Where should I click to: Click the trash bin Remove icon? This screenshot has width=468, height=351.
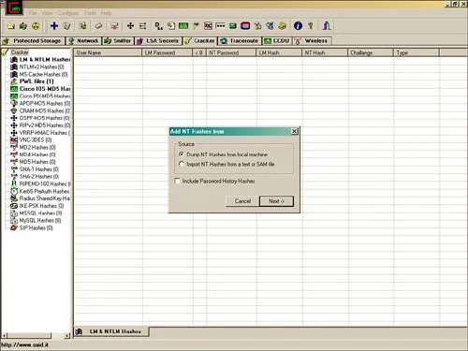click(x=67, y=26)
